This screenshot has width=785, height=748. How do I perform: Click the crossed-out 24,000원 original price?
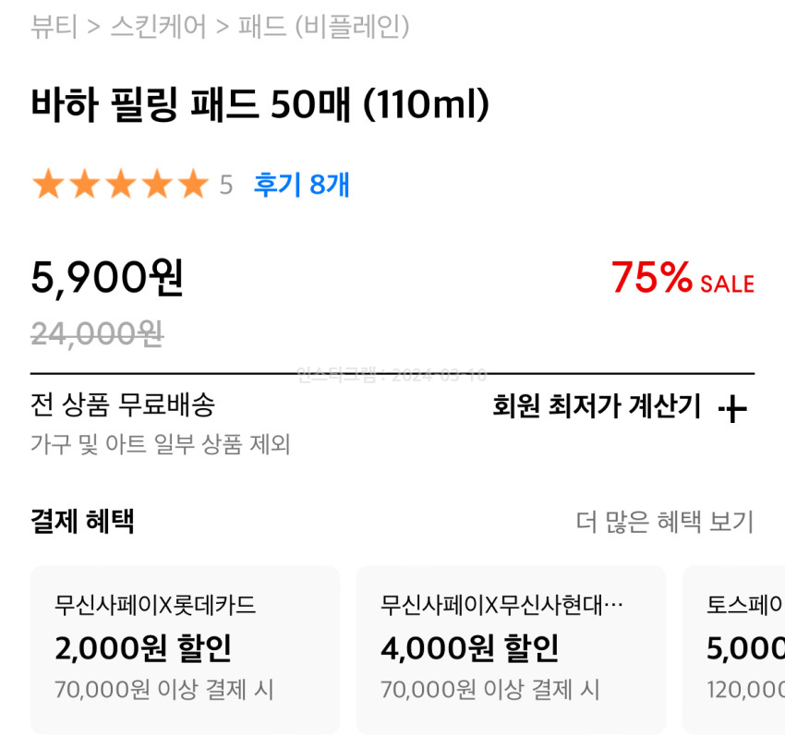[97, 332]
